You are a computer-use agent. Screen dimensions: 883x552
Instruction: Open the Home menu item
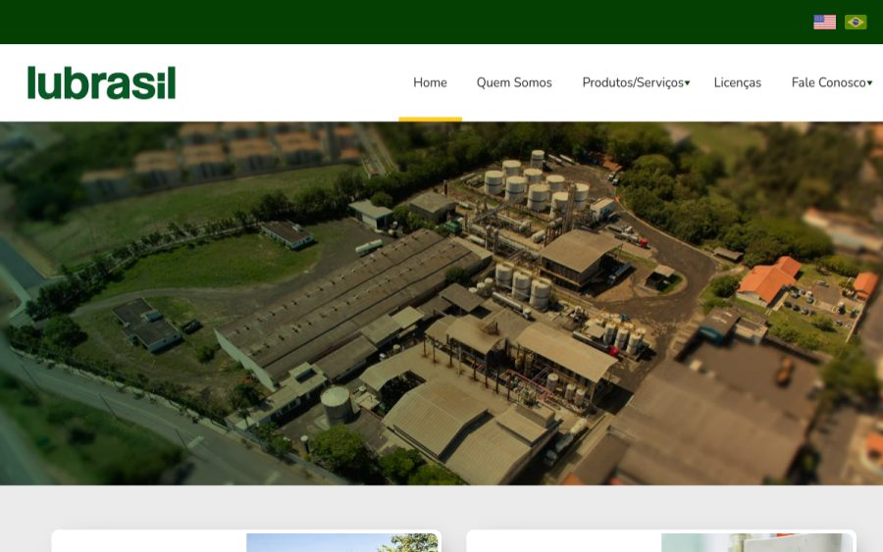(x=431, y=82)
